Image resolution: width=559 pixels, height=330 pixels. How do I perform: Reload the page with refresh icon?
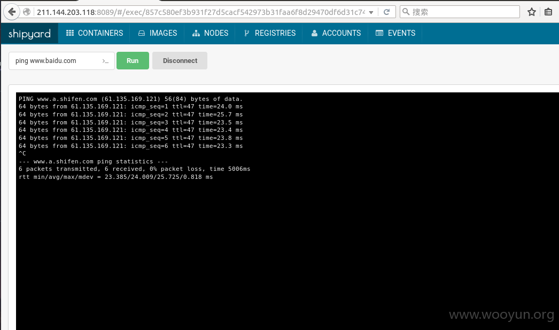[386, 12]
